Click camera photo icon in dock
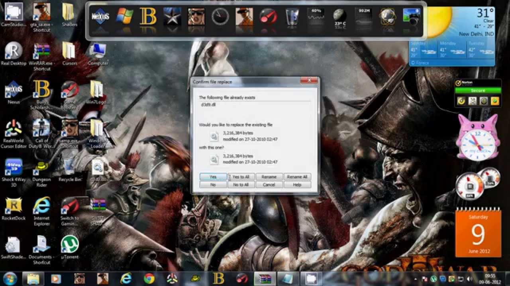510x286 pixels. coord(411,17)
